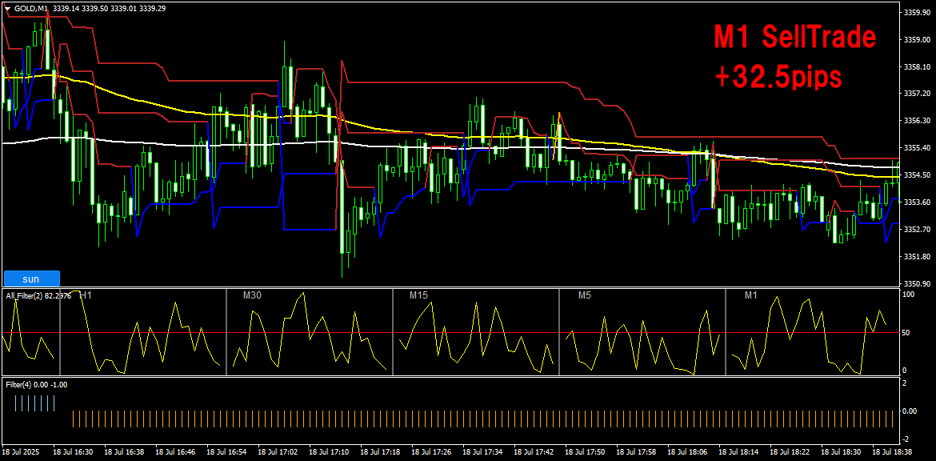Click the light blue bars in Filter window
Screen dimensions: 936x461
pyautogui.click(x=34, y=403)
